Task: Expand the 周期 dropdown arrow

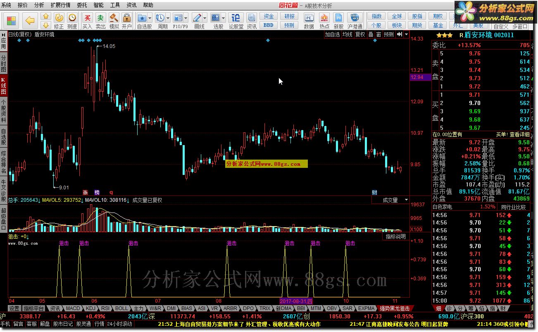Action: 168,18
